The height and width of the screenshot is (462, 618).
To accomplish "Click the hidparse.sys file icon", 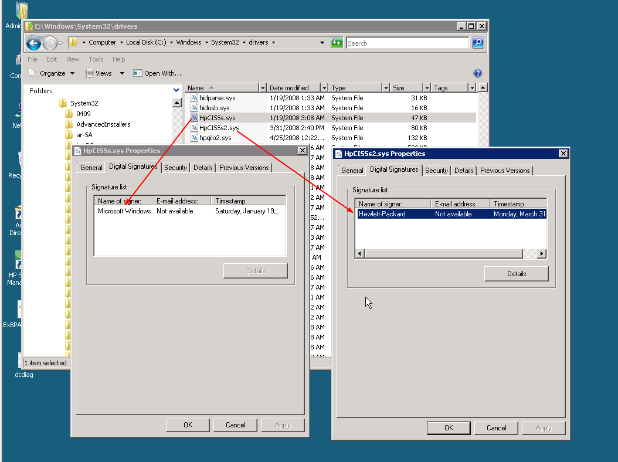I will [194, 98].
